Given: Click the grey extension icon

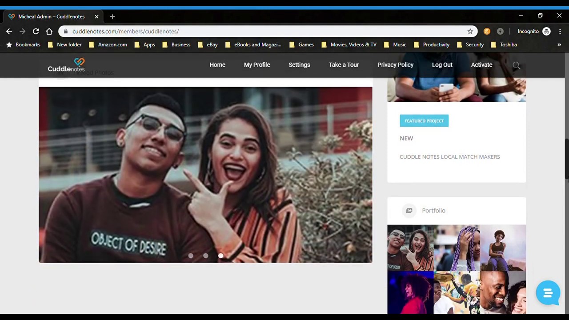Looking at the screenshot, I should [500, 31].
